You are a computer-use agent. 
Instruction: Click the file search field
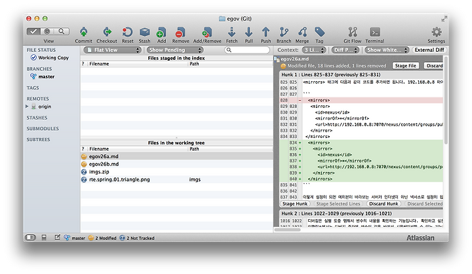click(x=247, y=50)
